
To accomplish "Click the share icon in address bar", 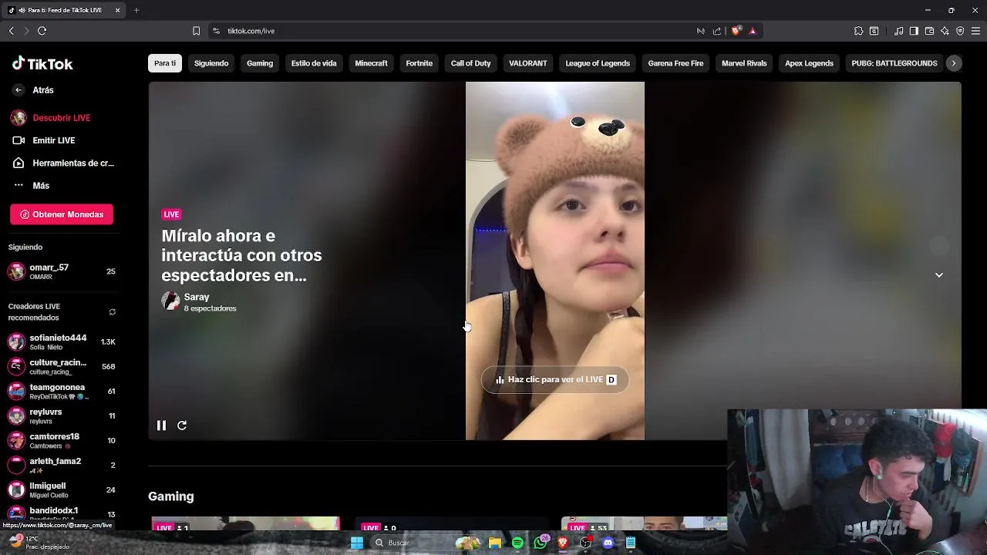I will tap(717, 31).
